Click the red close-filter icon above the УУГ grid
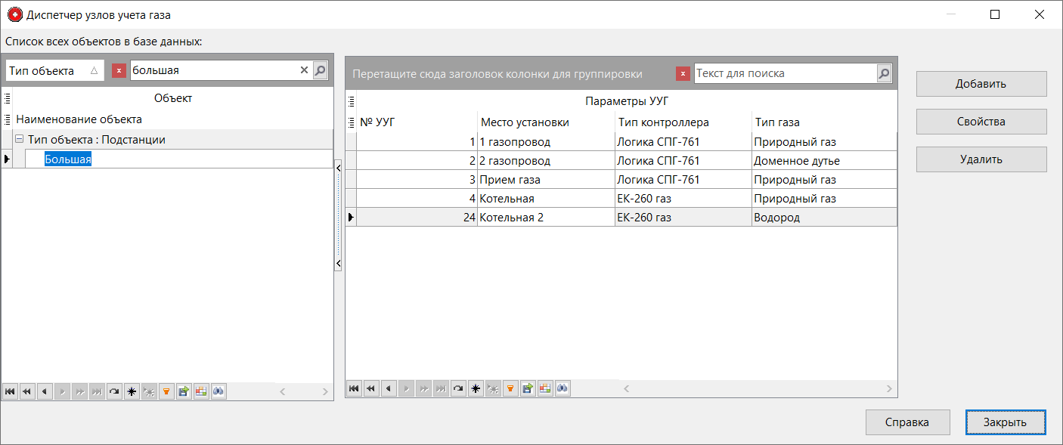The height and width of the screenshot is (445, 1063). click(683, 73)
